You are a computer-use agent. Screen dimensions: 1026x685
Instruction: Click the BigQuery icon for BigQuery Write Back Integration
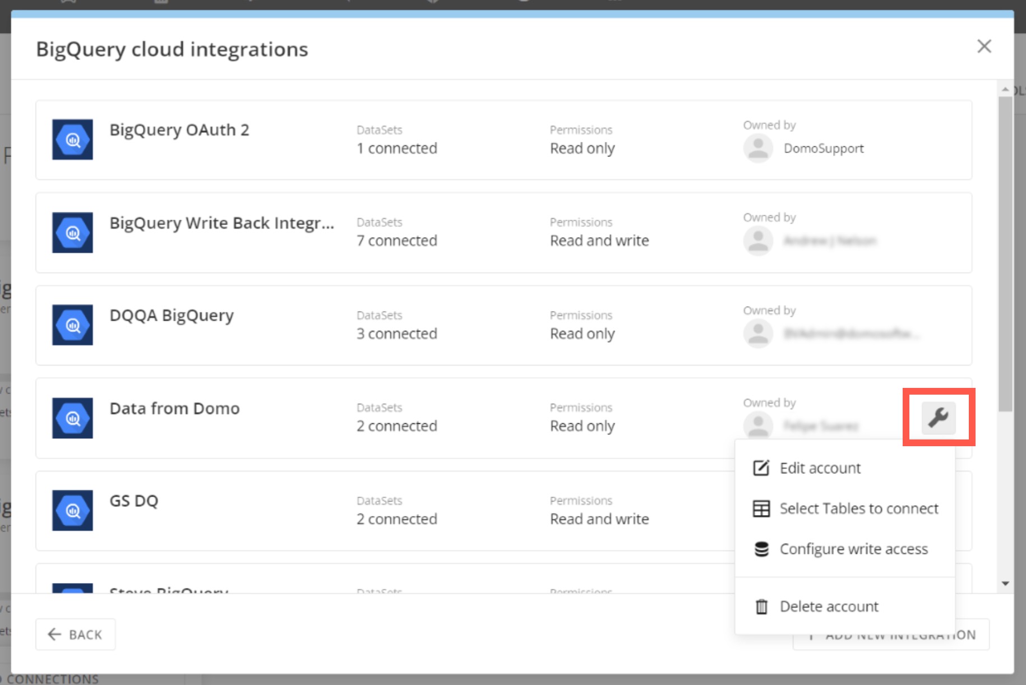point(72,233)
